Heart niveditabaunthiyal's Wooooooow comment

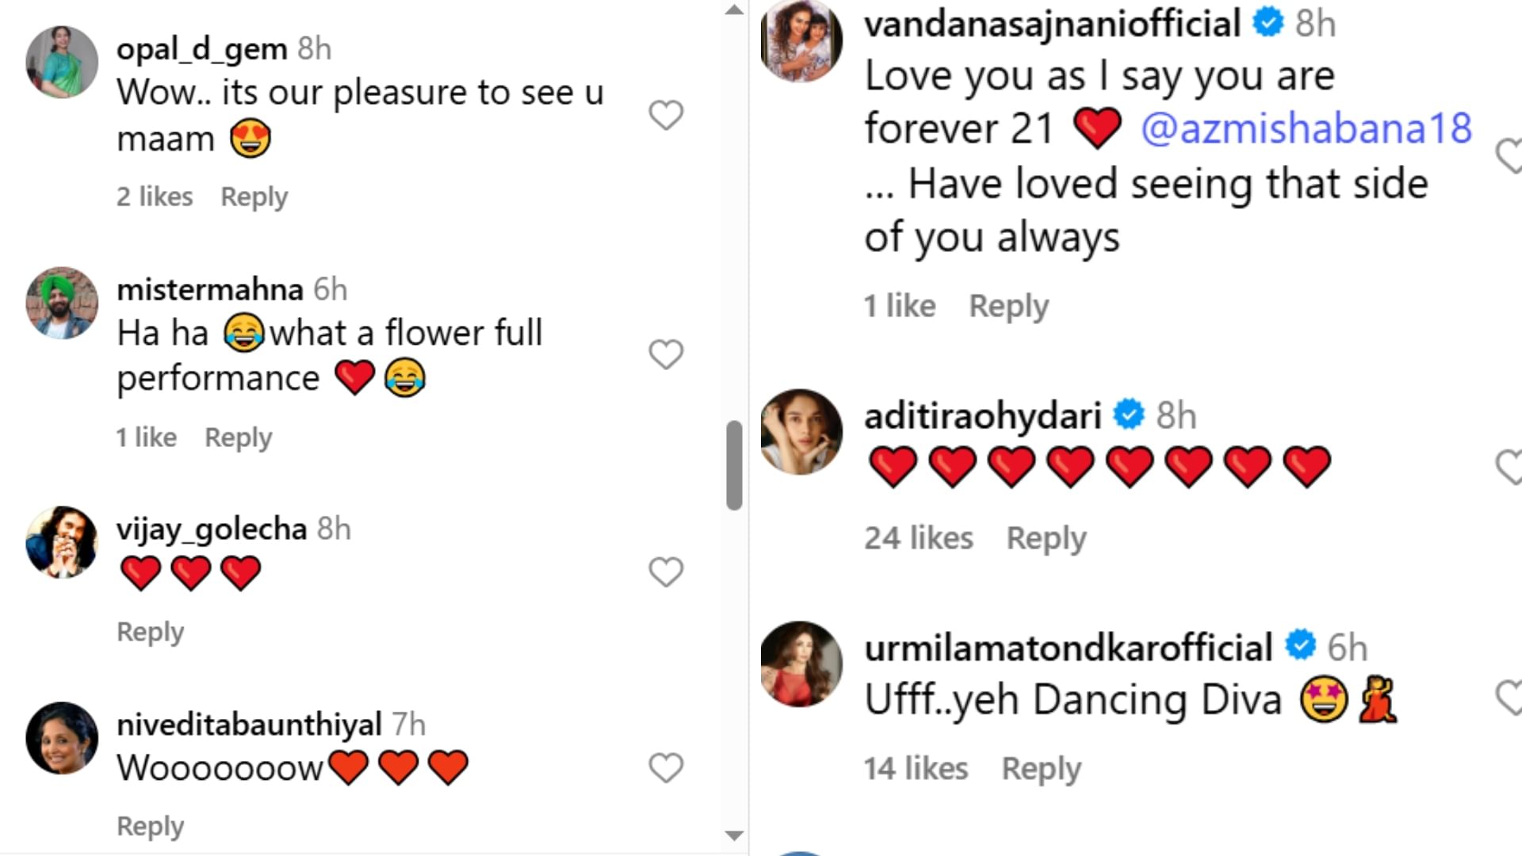[x=666, y=768]
